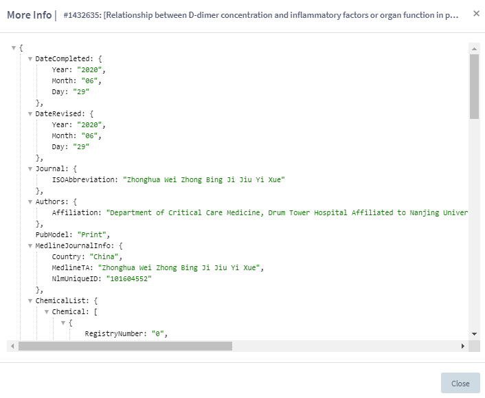This screenshot has height=398, width=485.
Task: Click the PubModel key label
Action: (x=52, y=235)
